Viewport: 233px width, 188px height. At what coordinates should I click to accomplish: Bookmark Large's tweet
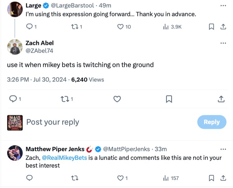[x=211, y=27]
